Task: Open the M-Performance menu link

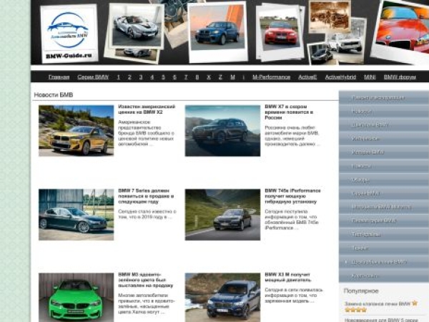Action: click(x=271, y=77)
